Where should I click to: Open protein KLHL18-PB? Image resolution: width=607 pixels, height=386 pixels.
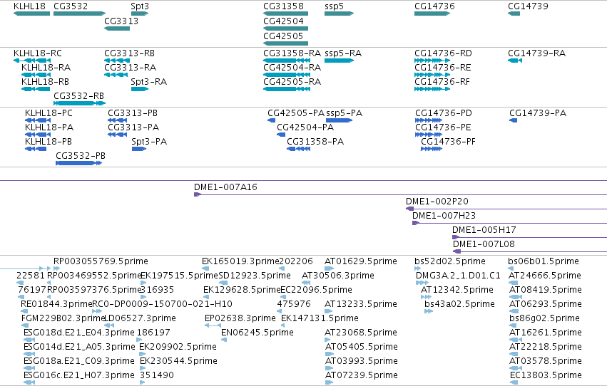click(36, 149)
